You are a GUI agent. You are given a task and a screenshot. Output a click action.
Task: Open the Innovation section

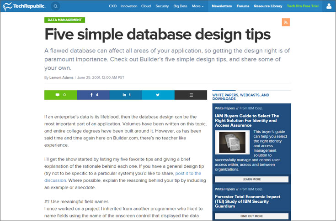tap(129, 6)
